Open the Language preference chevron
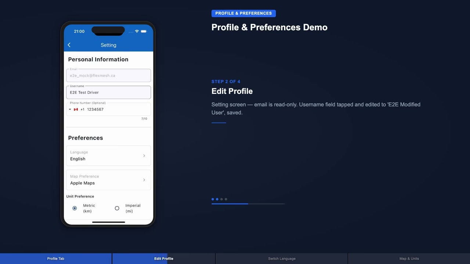The height and width of the screenshot is (264, 470). pyautogui.click(x=144, y=156)
